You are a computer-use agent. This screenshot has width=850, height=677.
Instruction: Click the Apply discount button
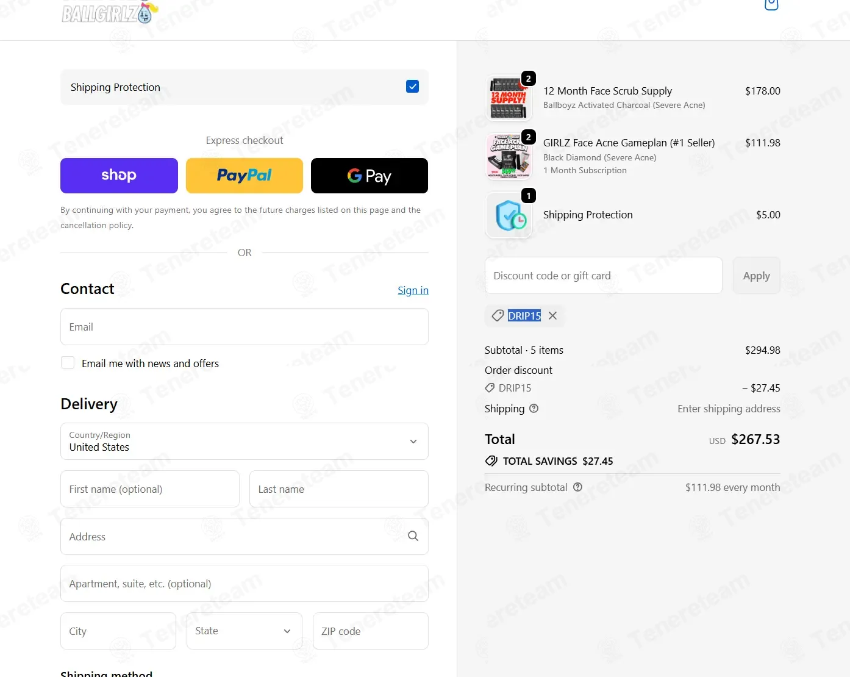click(x=756, y=276)
